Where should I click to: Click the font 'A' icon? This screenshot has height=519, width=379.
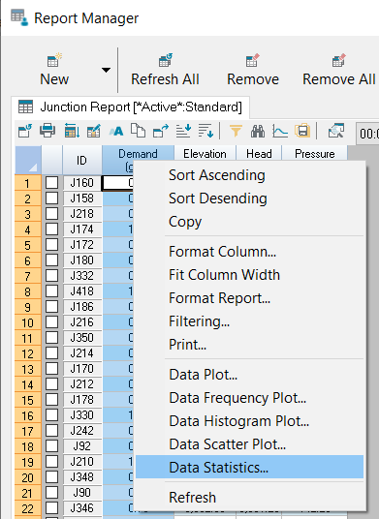tap(116, 131)
